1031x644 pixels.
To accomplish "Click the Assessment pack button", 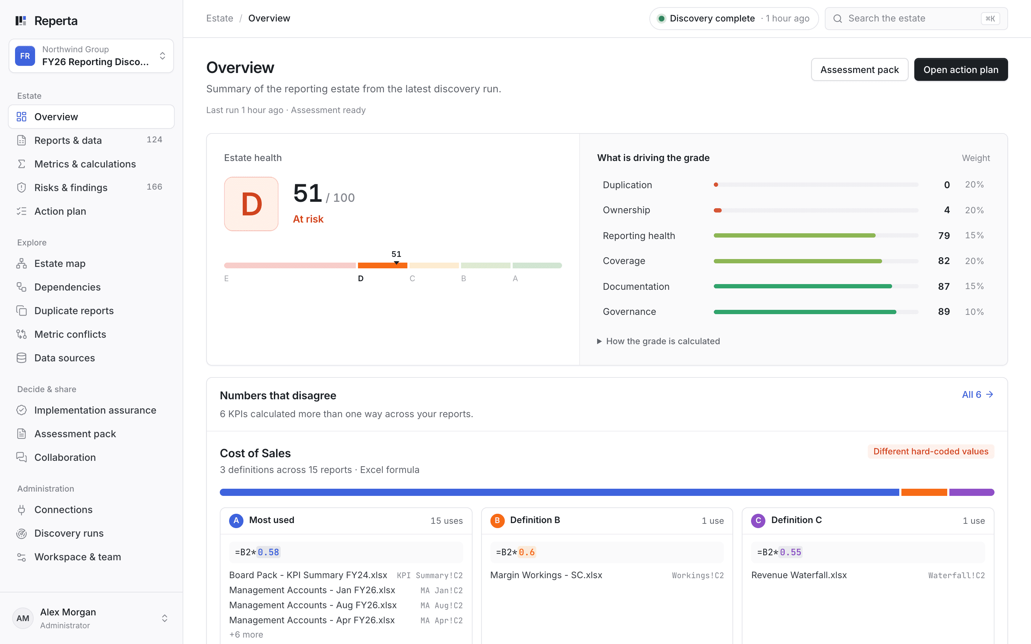I will tap(859, 69).
